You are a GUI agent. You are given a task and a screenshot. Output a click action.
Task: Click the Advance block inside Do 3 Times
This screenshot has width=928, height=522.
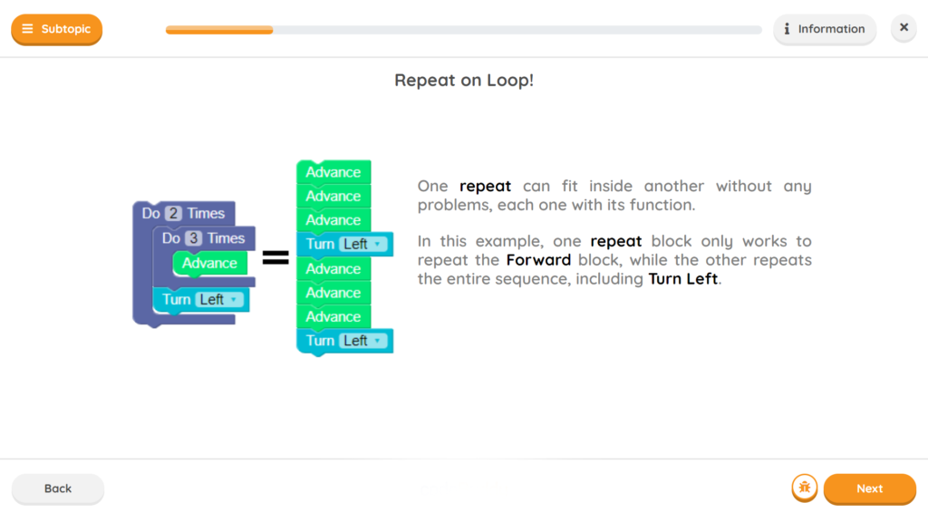[x=209, y=264]
